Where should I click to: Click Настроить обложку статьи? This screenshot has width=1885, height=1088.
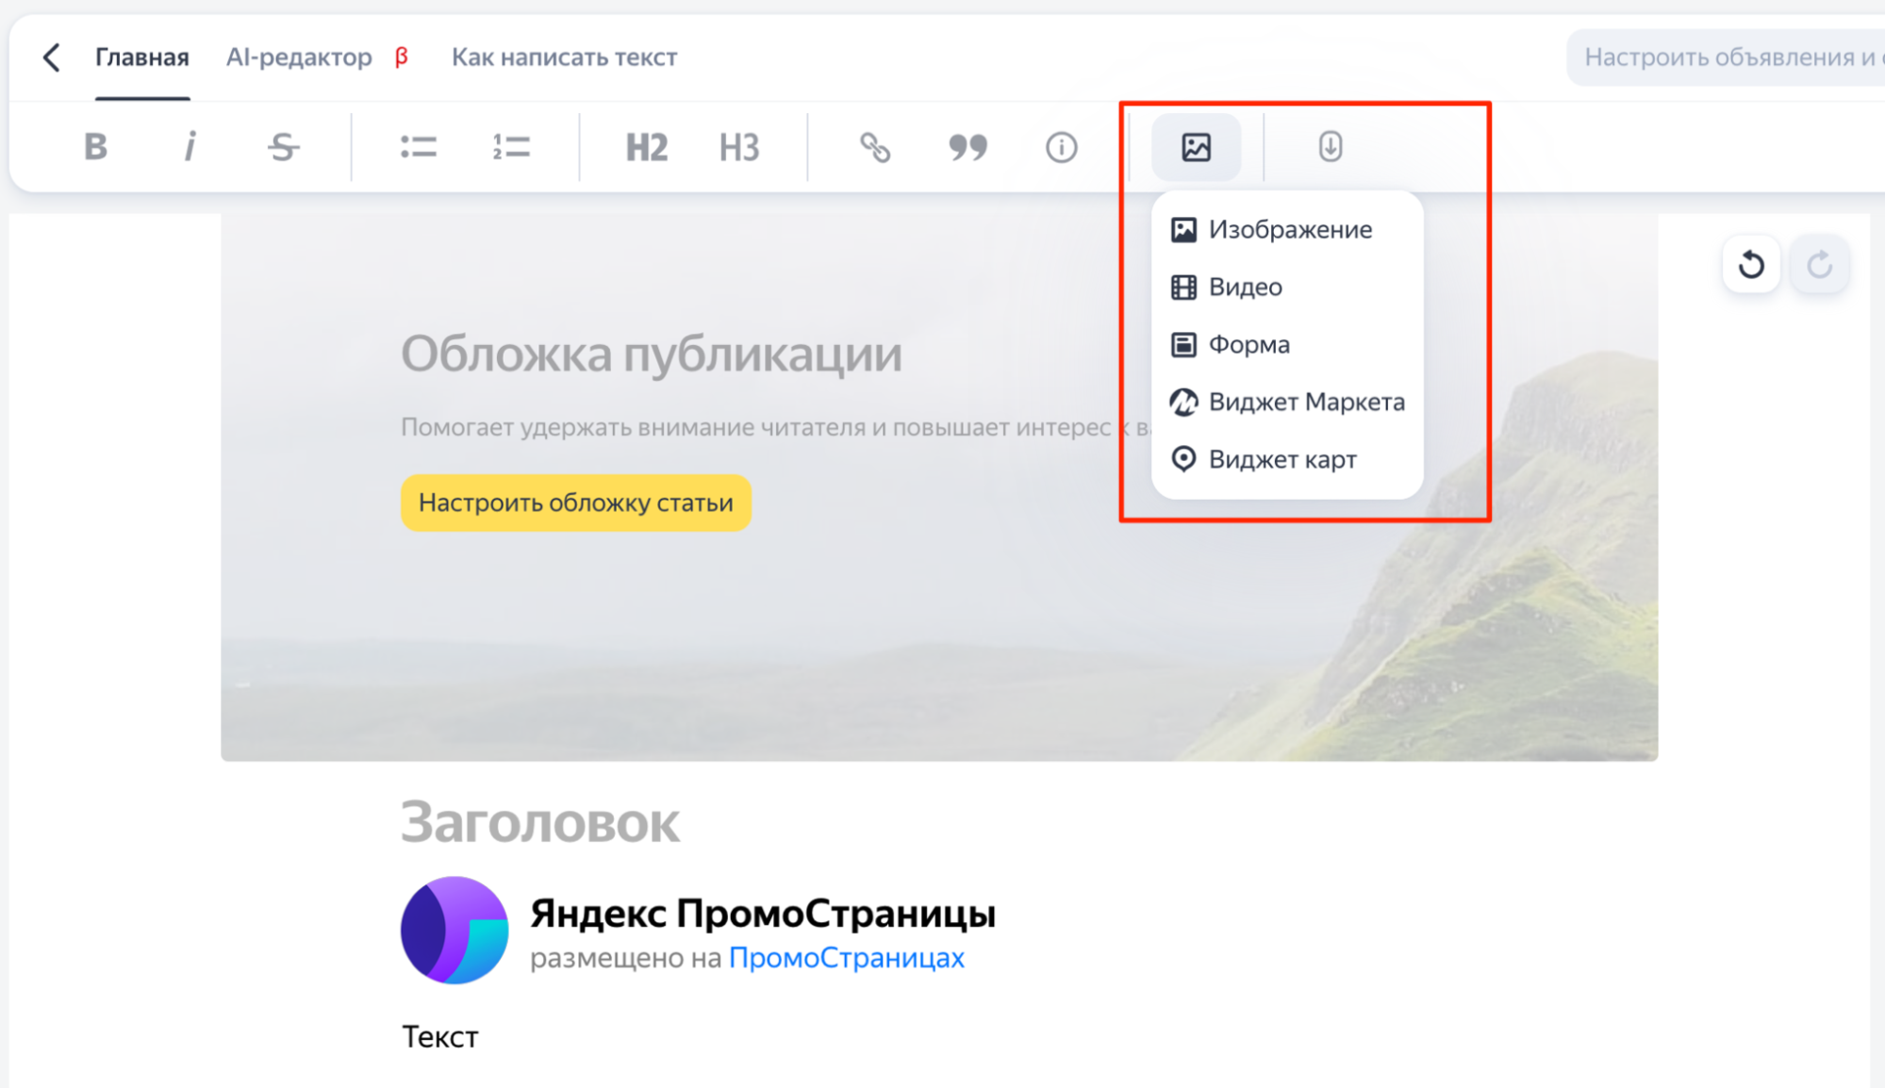576,503
